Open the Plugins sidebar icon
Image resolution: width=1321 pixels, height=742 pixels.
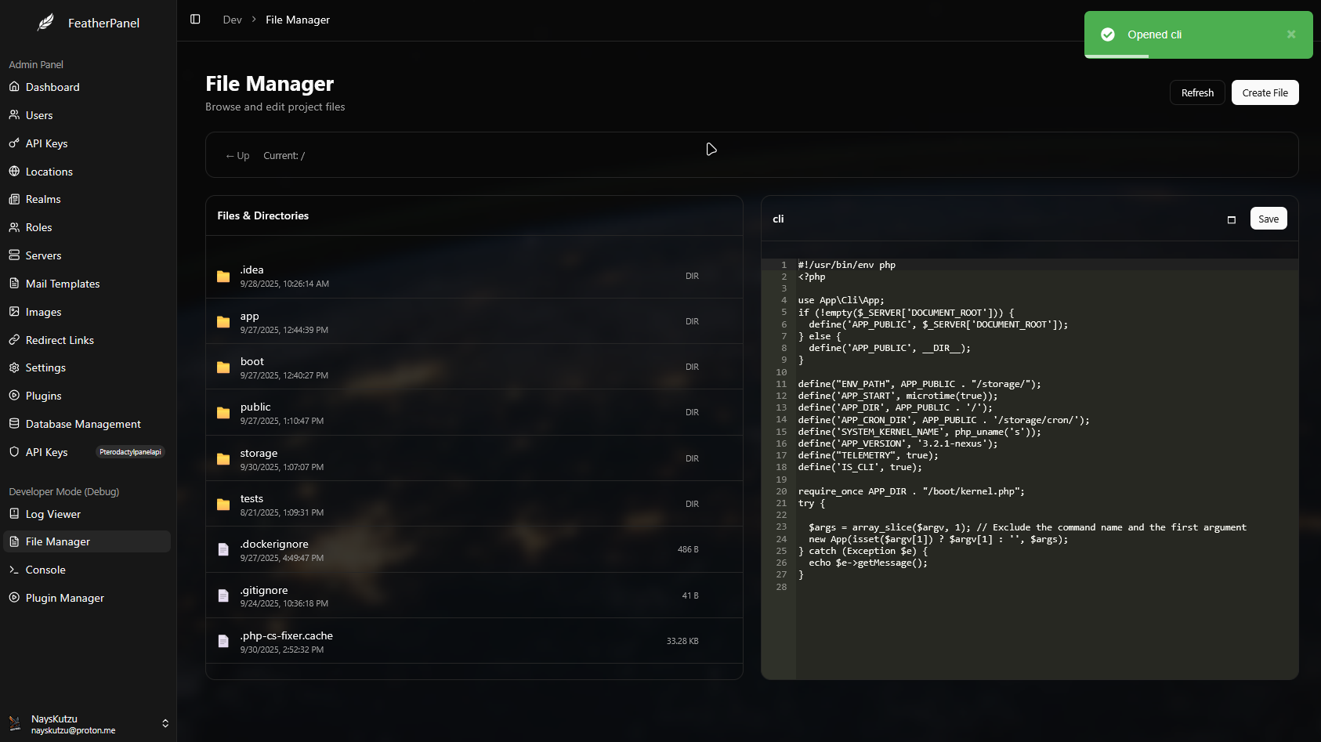14,396
